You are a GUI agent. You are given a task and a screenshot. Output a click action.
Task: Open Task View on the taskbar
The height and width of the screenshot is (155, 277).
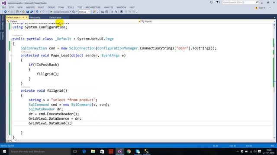pyautogui.click(x=75, y=152)
